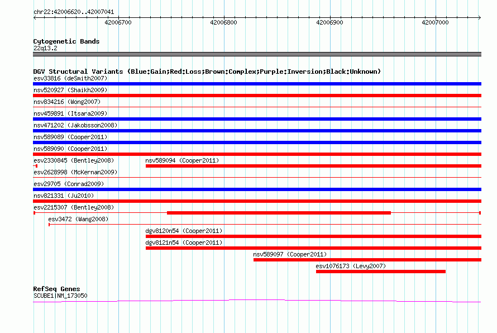The height and width of the screenshot is (333, 497).
Task: Select the blue esv33816 gain bar
Action: (x=257, y=84)
